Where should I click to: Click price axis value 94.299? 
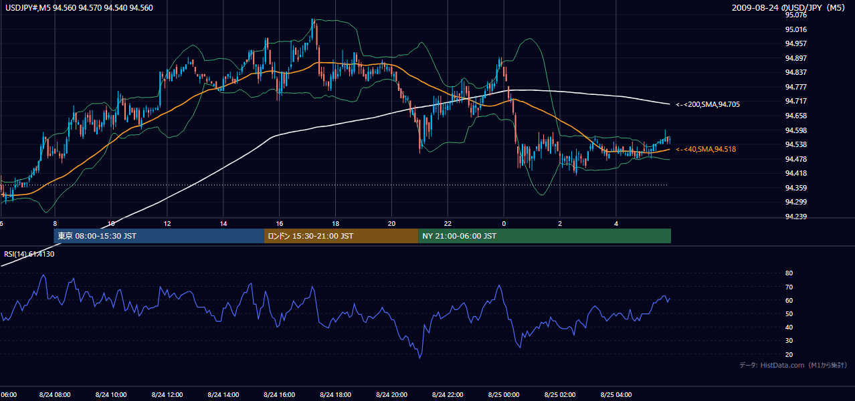(796, 202)
